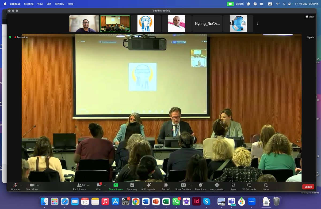Image resolution: width=321 pixels, height=209 pixels.
Task: Open the Window menu
Action: pyautogui.click(x=59, y=4)
